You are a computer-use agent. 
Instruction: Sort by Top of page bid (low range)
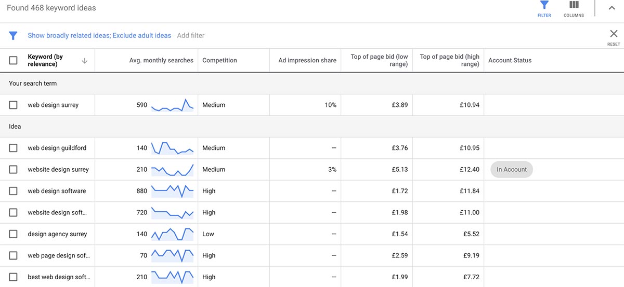point(379,60)
